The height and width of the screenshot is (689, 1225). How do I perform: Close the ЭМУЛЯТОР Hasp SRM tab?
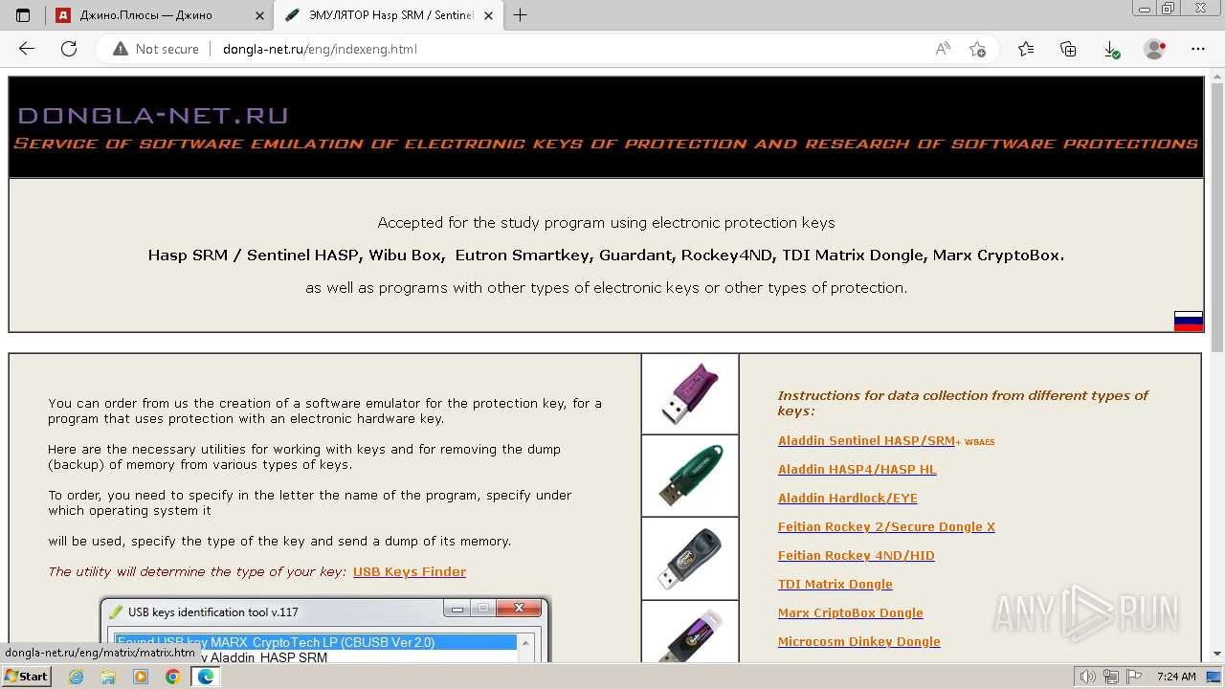[x=489, y=15]
